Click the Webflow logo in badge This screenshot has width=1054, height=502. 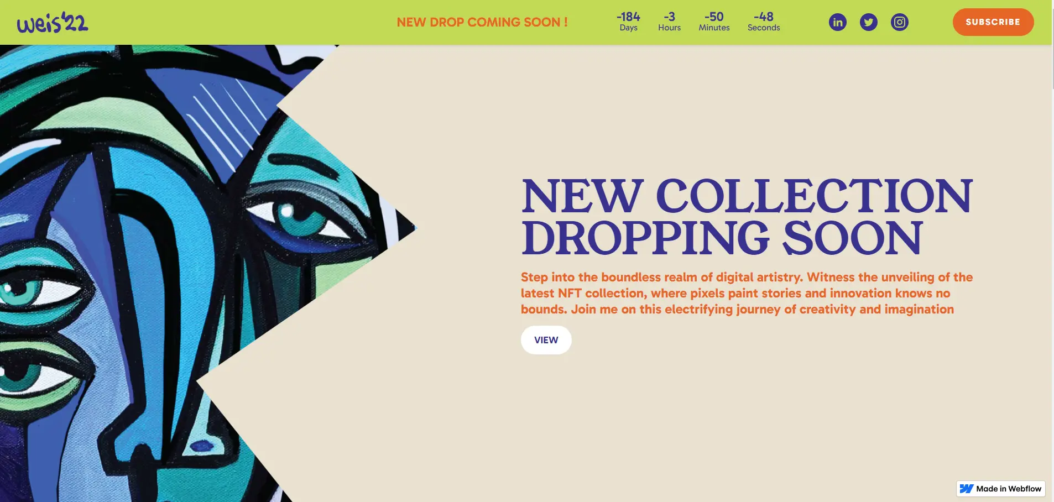(x=966, y=489)
